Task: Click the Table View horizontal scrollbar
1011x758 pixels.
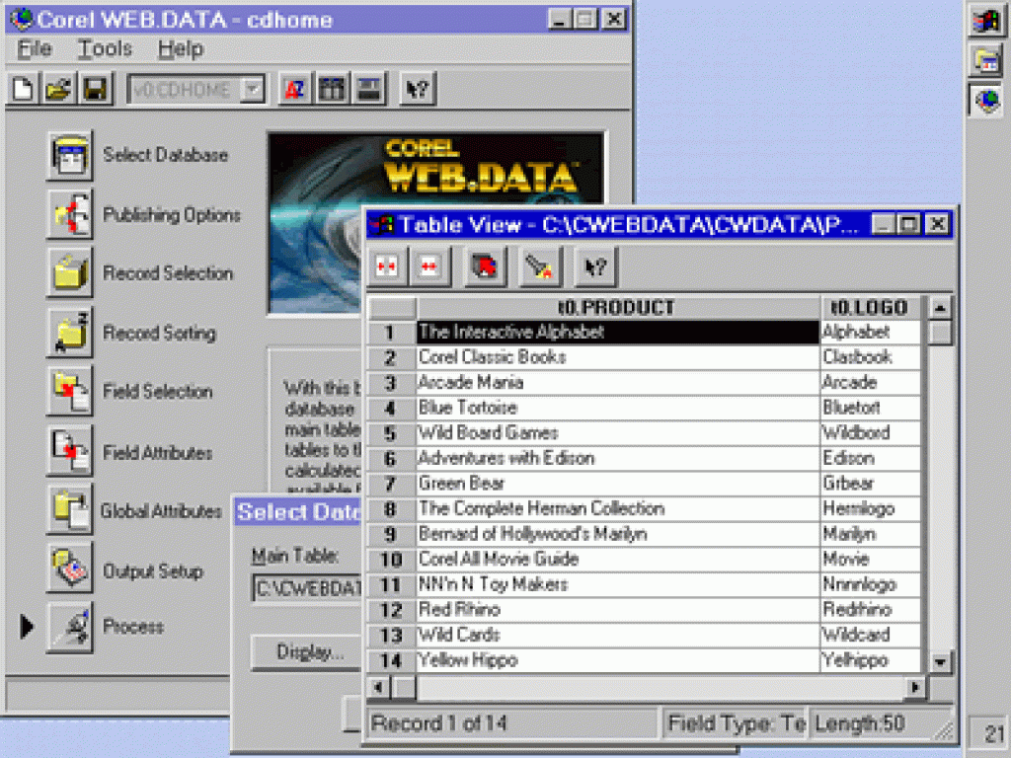Action: pyautogui.click(x=642, y=685)
